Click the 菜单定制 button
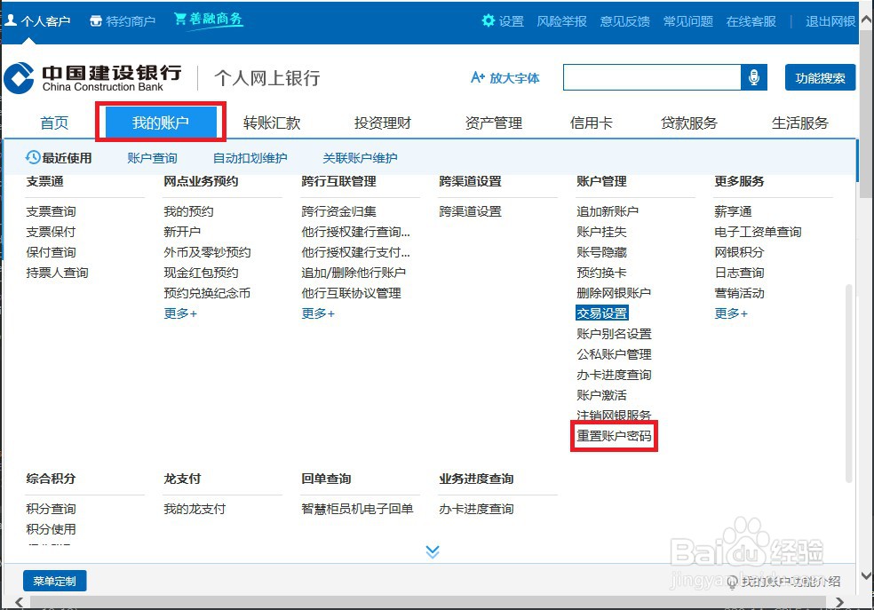Viewport: 874px width, 610px height. click(x=54, y=581)
